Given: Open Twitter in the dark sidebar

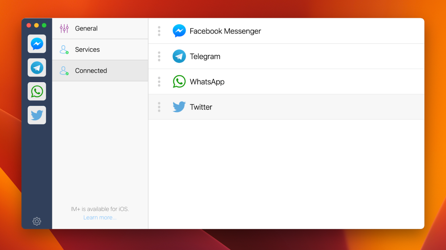Looking at the screenshot, I should coord(37,115).
